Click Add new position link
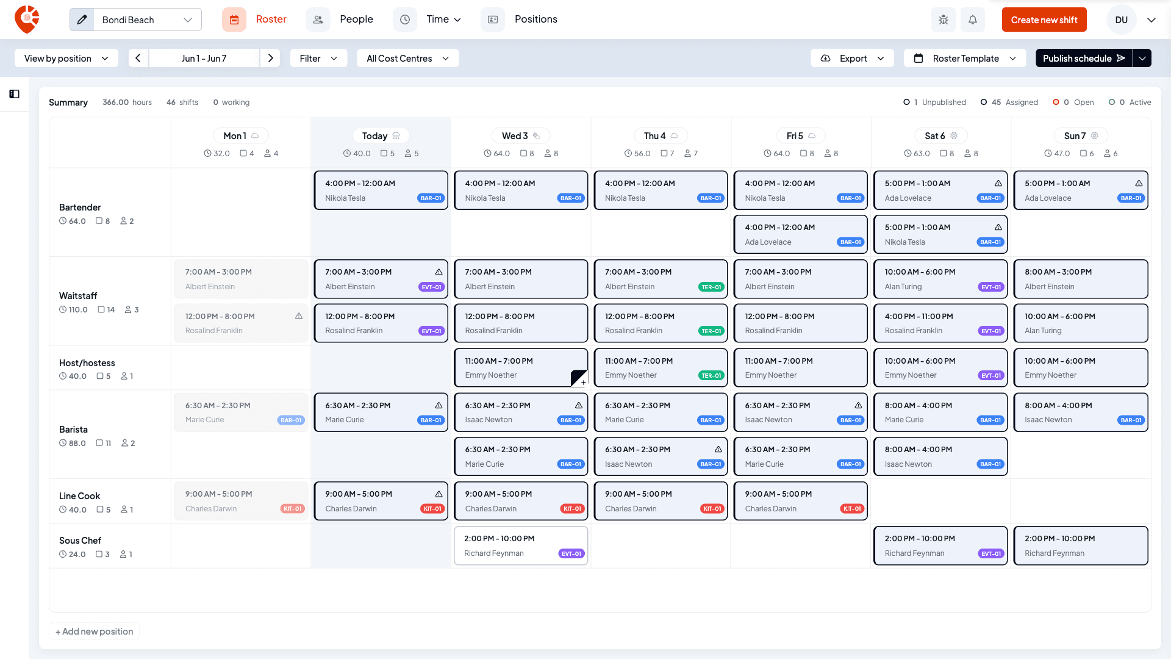Image resolution: width=1171 pixels, height=659 pixels. point(95,632)
